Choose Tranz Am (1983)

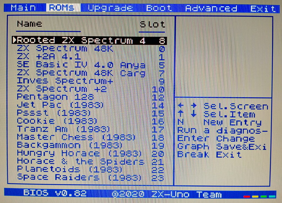[91, 129]
